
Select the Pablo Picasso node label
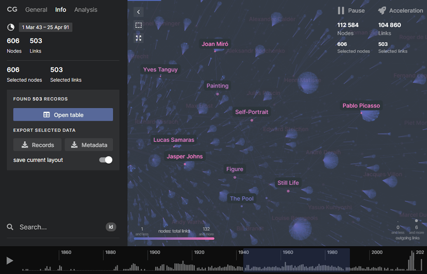tap(361, 106)
